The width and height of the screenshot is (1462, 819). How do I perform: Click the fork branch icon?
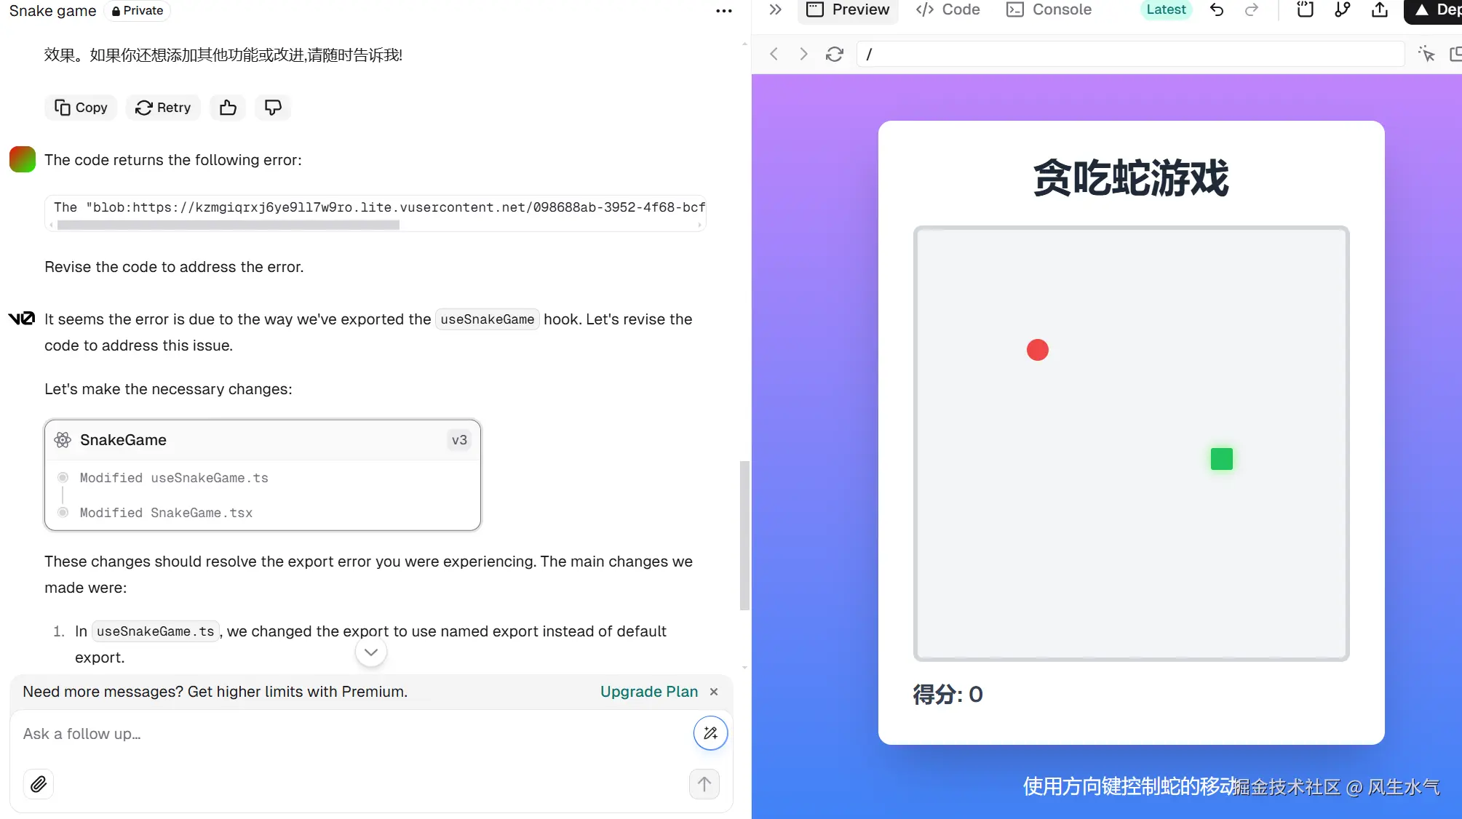pos(1343,10)
